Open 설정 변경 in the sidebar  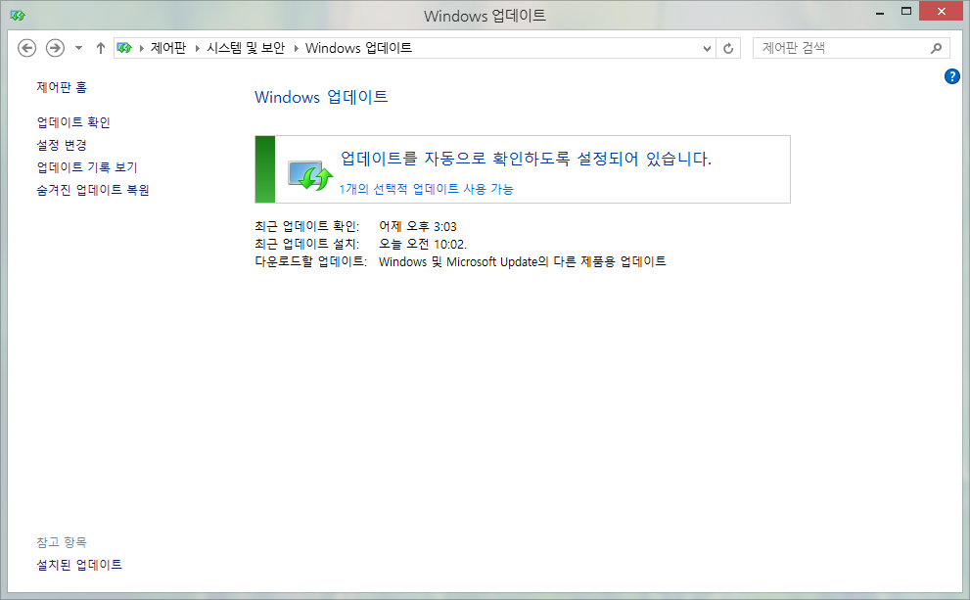(x=62, y=145)
